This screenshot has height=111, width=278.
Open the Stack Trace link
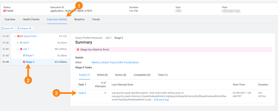click(x=109, y=63)
